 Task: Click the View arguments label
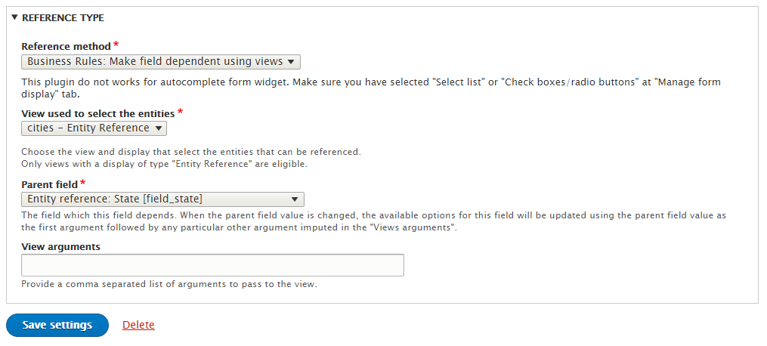coord(60,247)
